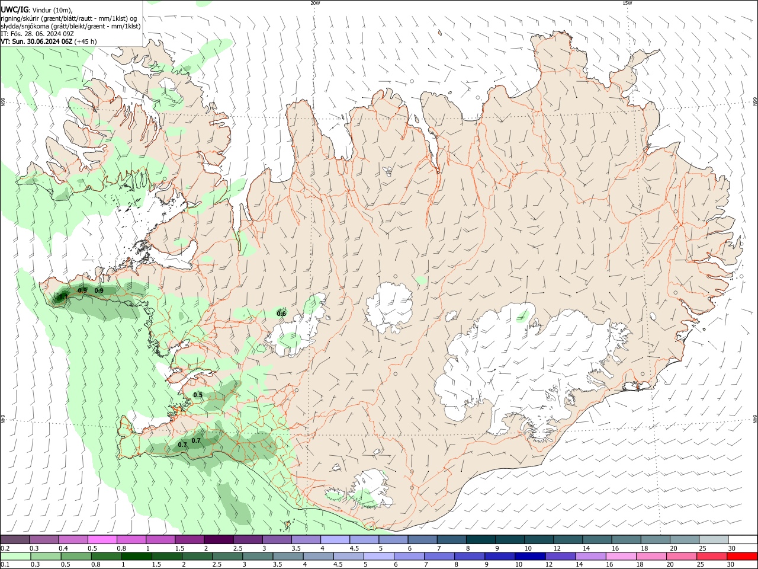Click the '15W' longitude label at top

pyautogui.click(x=627, y=3)
